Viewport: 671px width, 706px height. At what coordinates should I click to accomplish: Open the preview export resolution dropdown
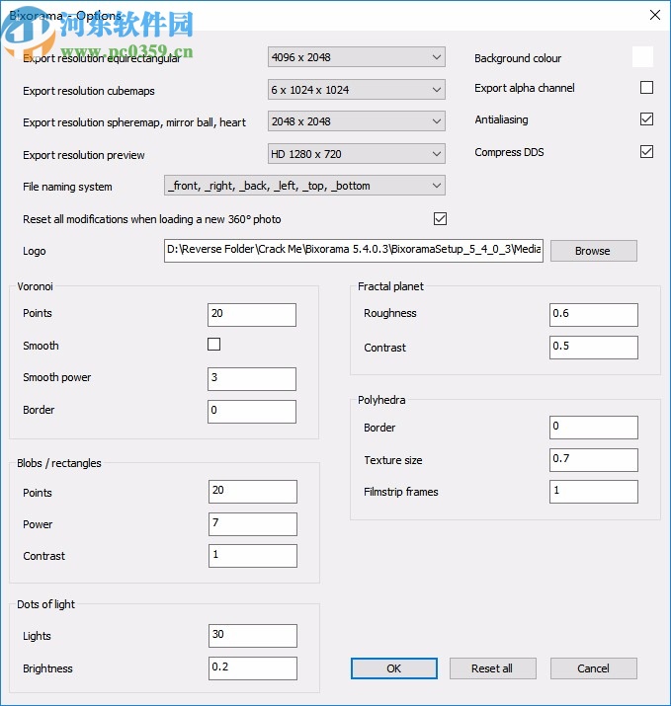pos(357,154)
